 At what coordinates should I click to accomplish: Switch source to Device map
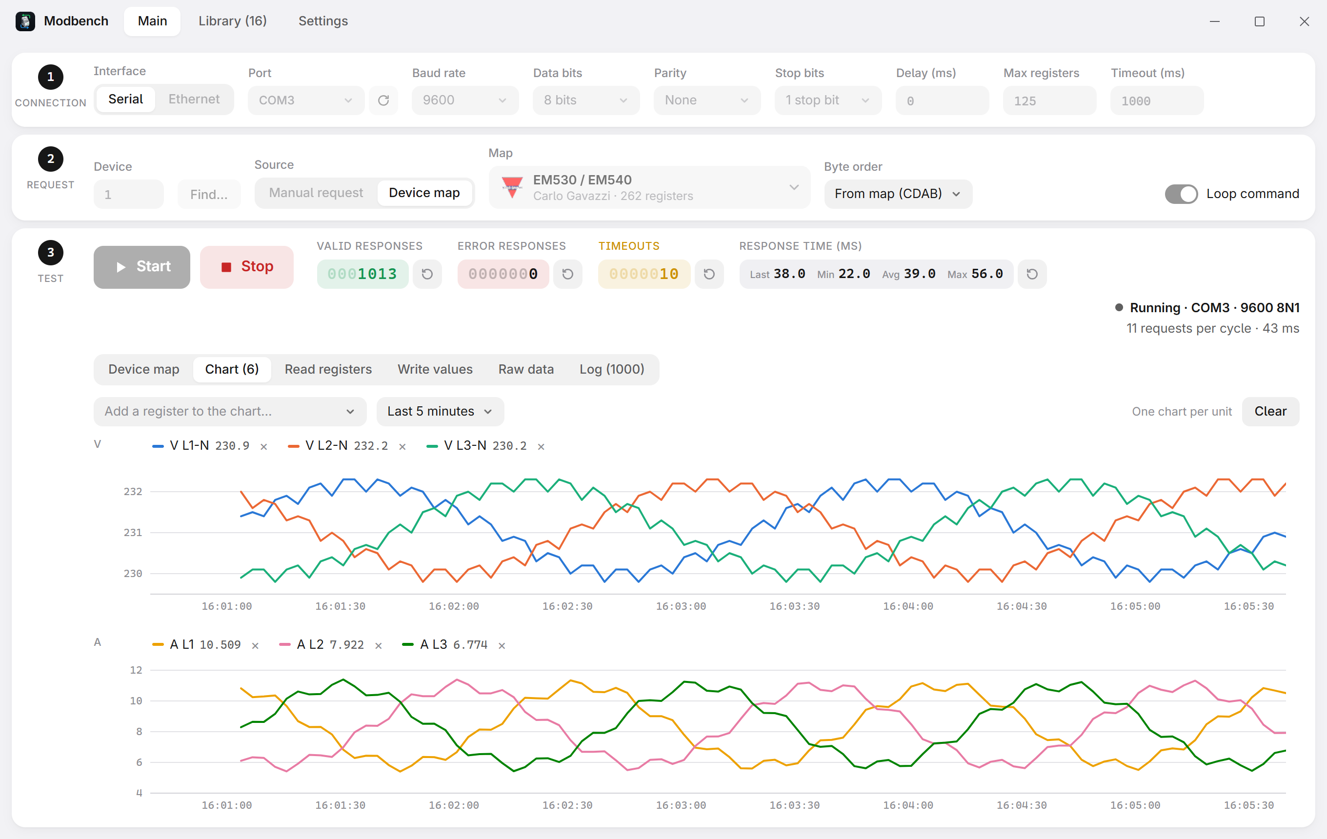[x=424, y=193]
